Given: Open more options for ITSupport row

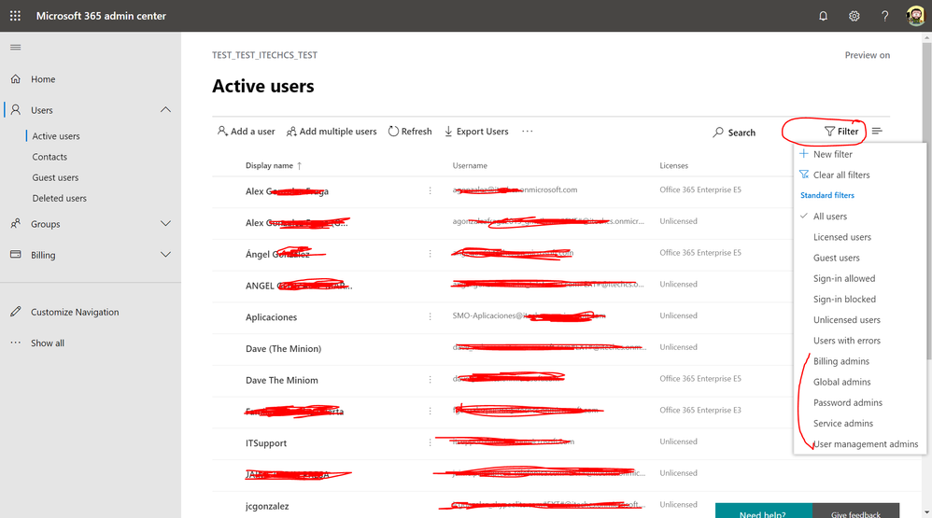Looking at the screenshot, I should pyautogui.click(x=430, y=442).
